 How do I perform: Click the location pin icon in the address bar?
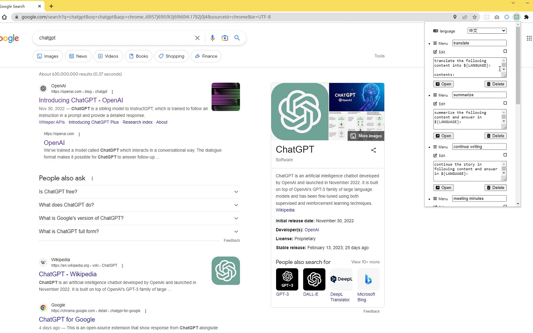coord(455,17)
